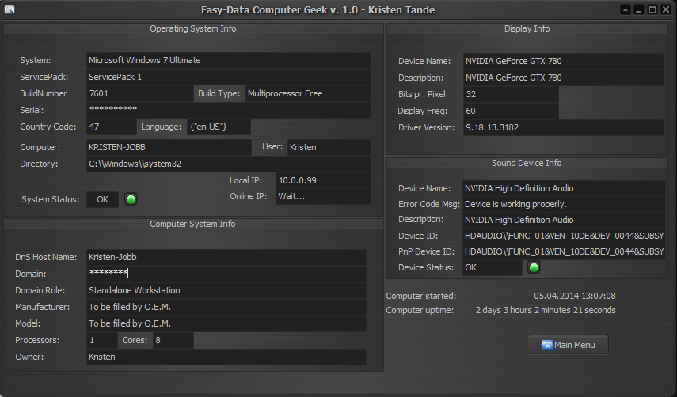Viewport: 677px width, 397px height.
Task: Maximize the Easy-Data Computer Geek window
Action: pyautogui.click(x=652, y=9)
